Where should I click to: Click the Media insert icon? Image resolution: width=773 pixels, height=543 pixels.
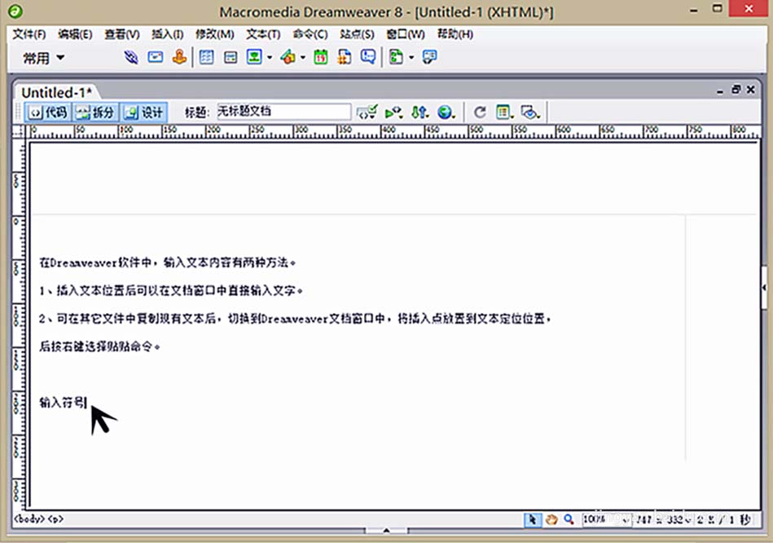click(288, 57)
